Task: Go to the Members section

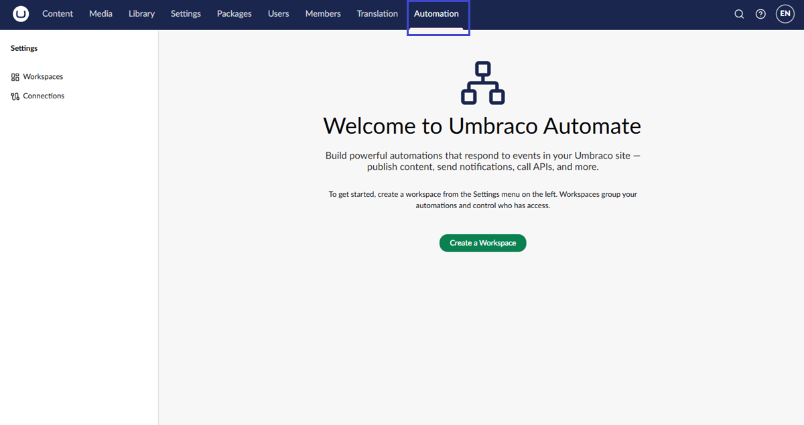Action: tap(323, 13)
